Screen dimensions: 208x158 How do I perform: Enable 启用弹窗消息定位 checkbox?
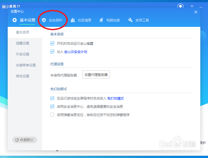pos(52,115)
